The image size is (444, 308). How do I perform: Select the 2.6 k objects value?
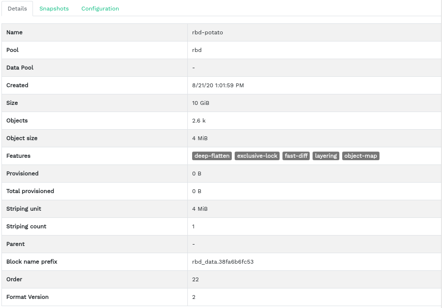coord(199,121)
